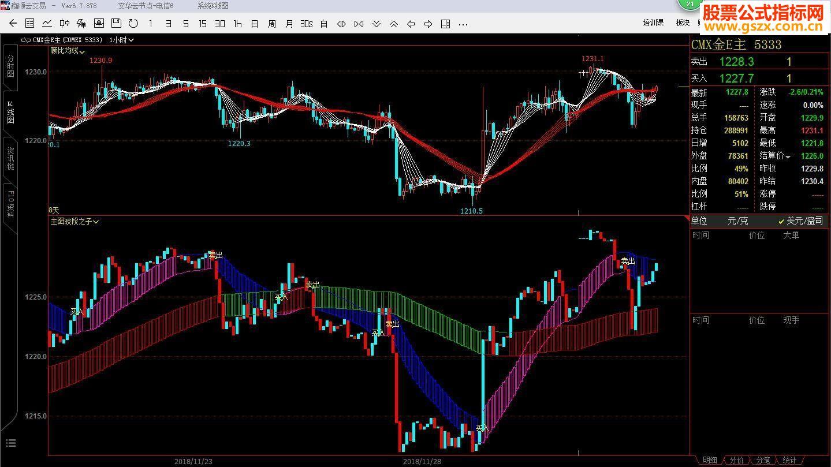This screenshot has width=831, height=467.
Task: Click the hamburger list icon at bottom left
Action: click(10, 443)
